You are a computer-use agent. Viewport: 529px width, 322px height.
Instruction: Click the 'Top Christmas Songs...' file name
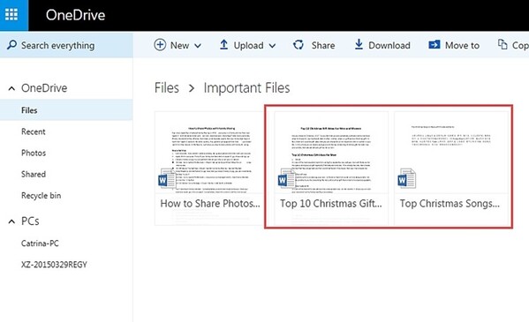[x=450, y=203]
